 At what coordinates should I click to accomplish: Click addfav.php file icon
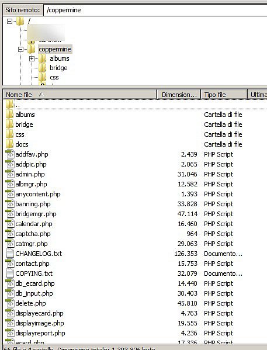coord(10,154)
